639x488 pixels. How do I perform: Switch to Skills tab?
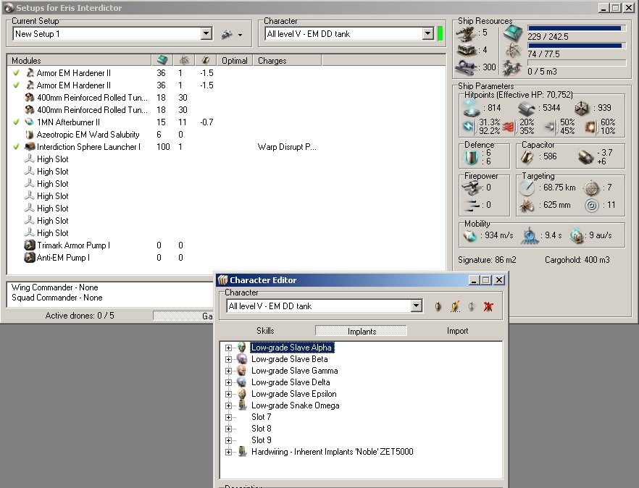[265, 331]
